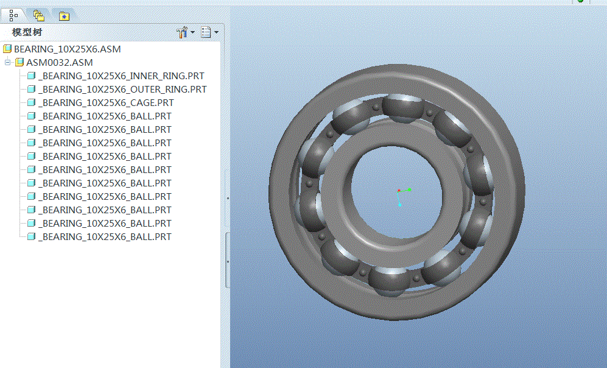This screenshot has width=607, height=368.
Task: Open the Favorites navigator tab
Action: point(64,16)
